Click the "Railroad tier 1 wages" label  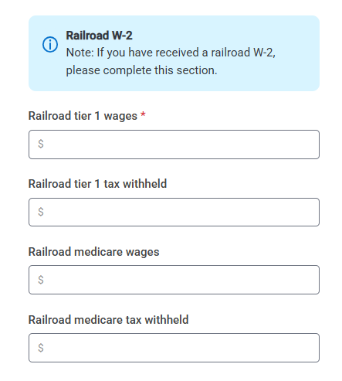click(83, 116)
